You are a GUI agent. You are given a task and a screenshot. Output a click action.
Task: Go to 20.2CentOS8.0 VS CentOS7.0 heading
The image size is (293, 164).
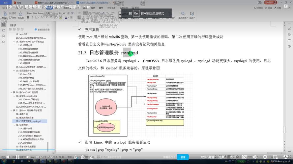tap(31, 107)
